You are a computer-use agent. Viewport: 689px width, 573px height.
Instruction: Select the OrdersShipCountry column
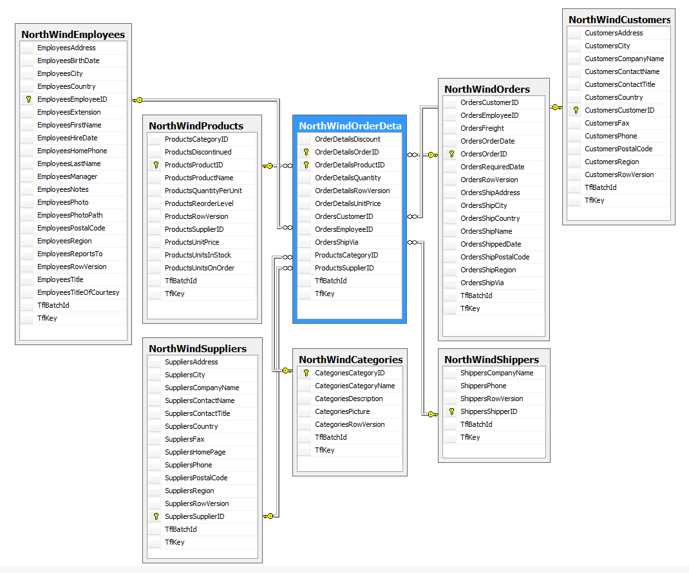tap(494, 218)
